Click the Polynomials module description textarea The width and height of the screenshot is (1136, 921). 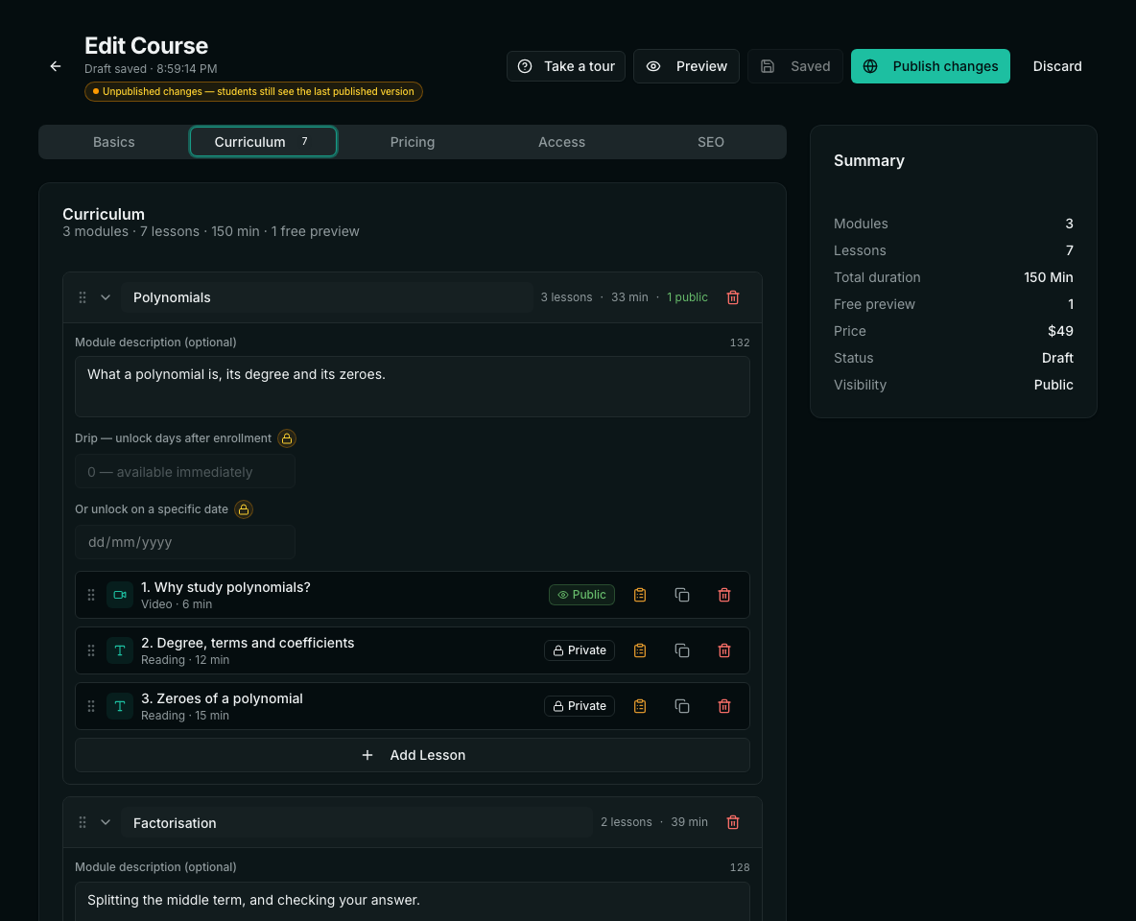(413, 387)
